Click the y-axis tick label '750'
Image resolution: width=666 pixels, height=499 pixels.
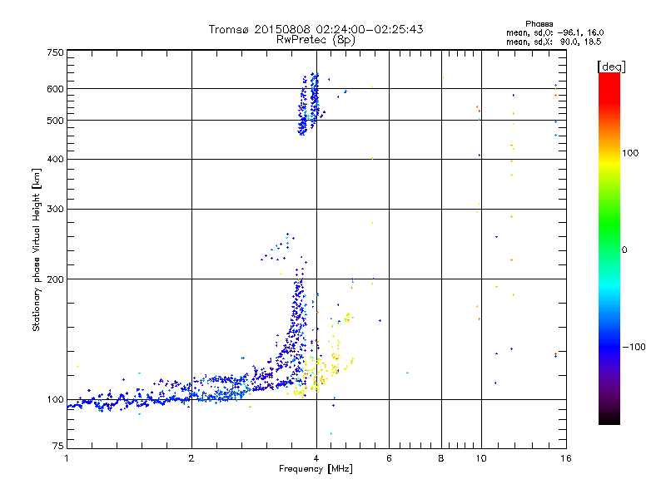click(55, 53)
